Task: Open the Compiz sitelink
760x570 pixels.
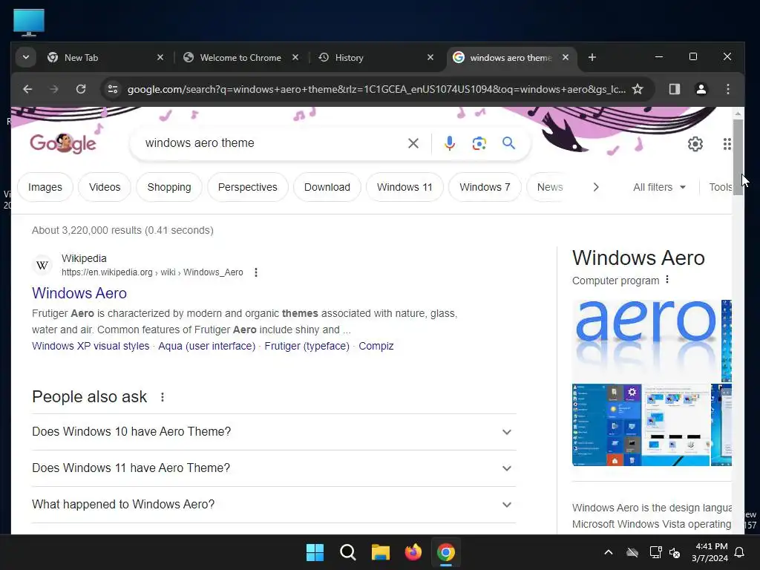Action: point(376,346)
